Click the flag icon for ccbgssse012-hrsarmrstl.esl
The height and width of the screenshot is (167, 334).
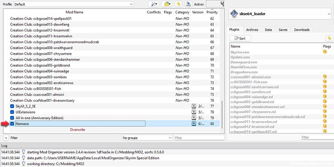[x=325, y=126]
